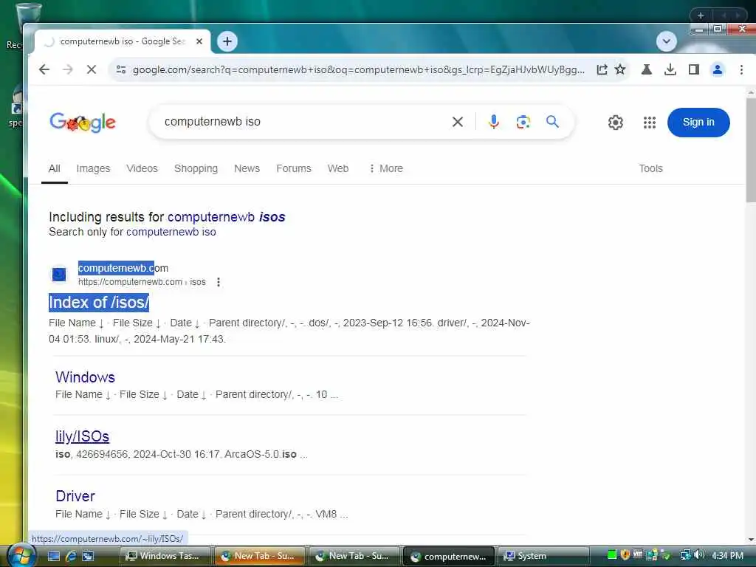Open Chrome downloads
Image resolution: width=756 pixels, height=567 pixels.
click(x=670, y=69)
